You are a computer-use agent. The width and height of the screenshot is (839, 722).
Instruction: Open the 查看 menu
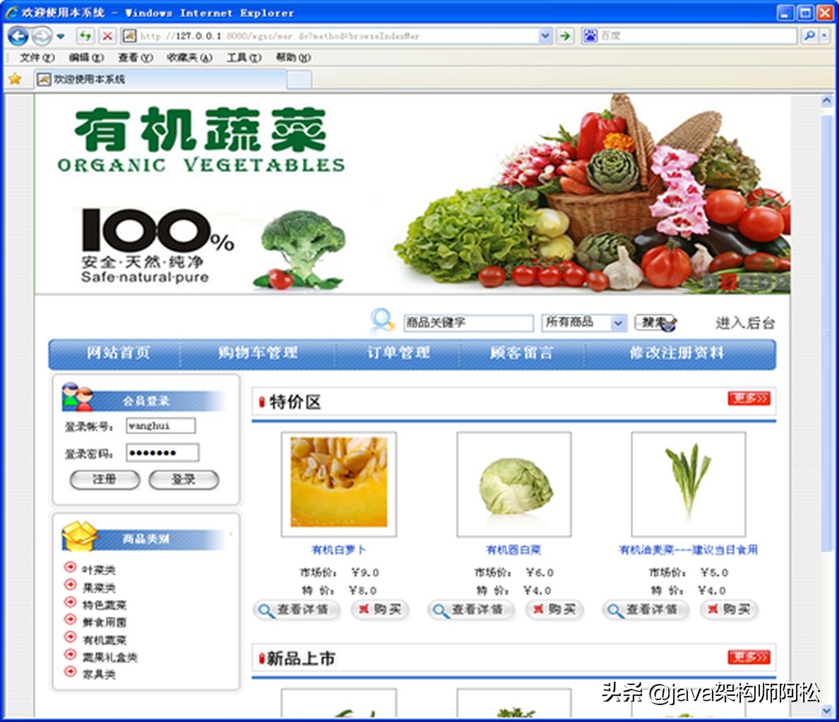tap(134, 58)
